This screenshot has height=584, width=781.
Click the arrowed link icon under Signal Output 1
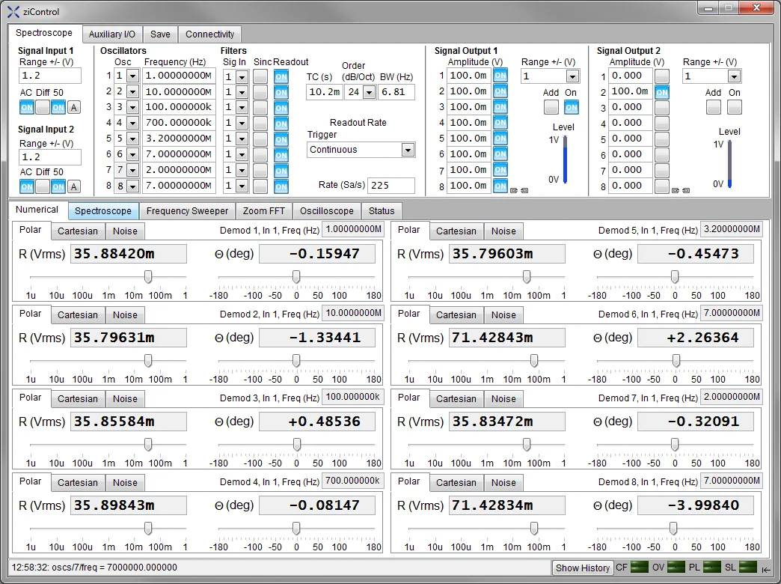click(x=514, y=190)
